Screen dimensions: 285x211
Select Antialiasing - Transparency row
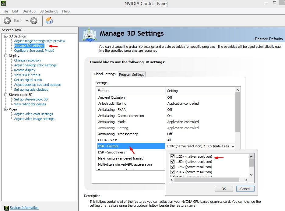(x=166, y=134)
